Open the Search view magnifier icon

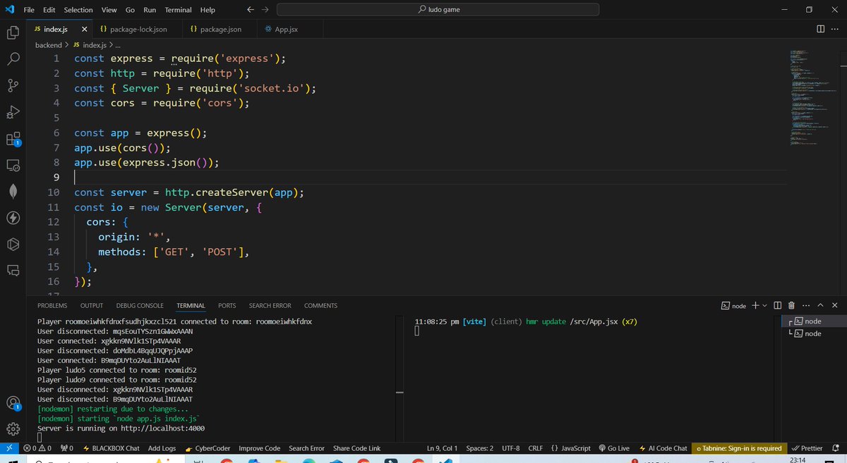coord(13,59)
